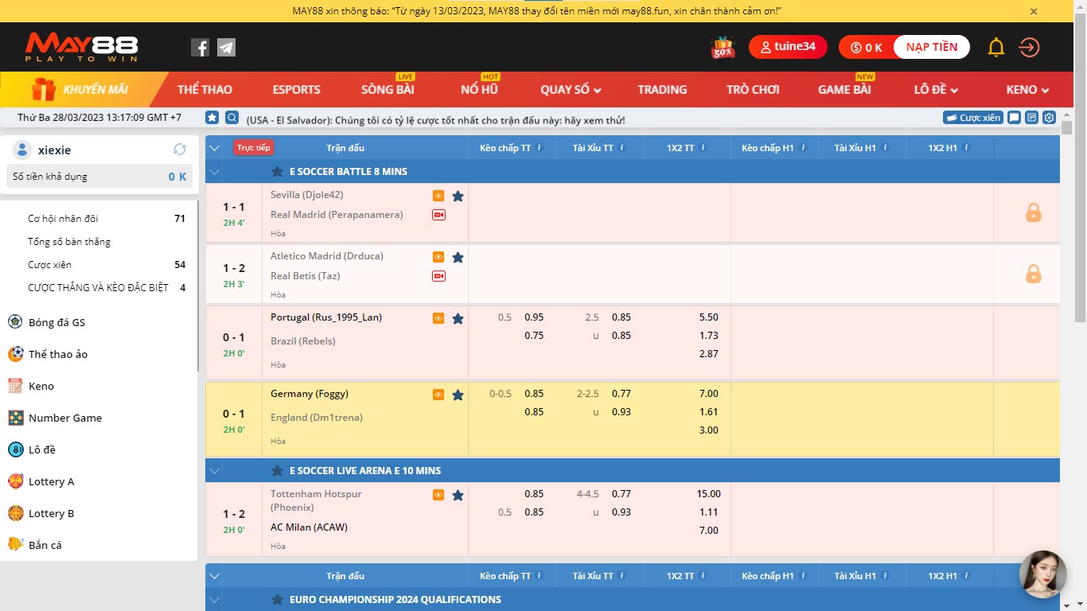The image size is (1087, 611).
Task: Click the 50K gift bonus icon
Action: click(x=723, y=48)
